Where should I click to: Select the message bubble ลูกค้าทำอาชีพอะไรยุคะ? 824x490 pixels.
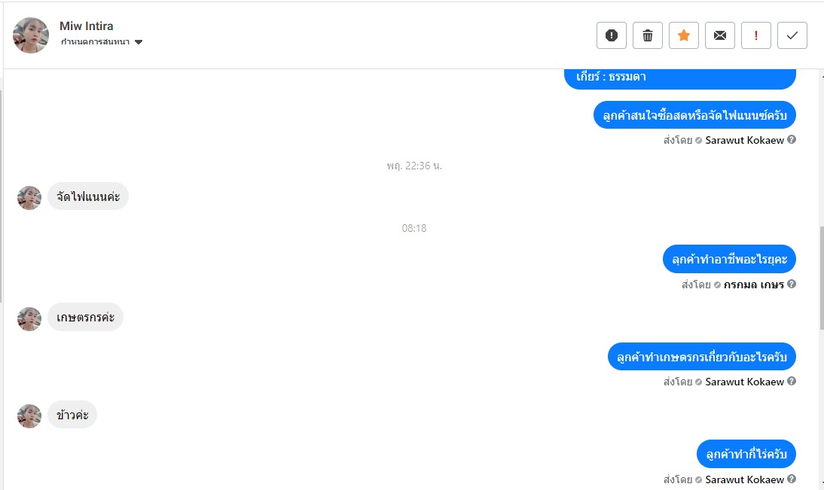[x=729, y=259]
